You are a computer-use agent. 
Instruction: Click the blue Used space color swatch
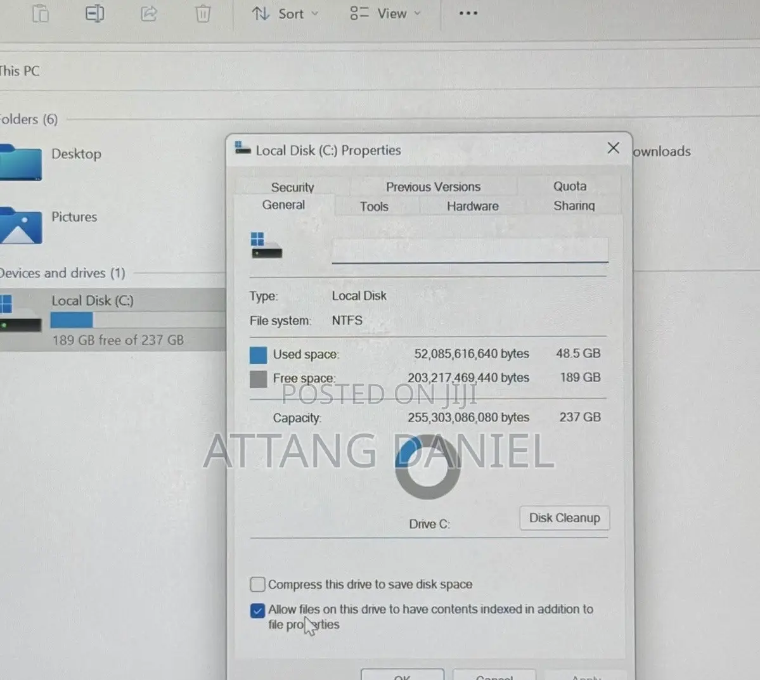pos(259,355)
